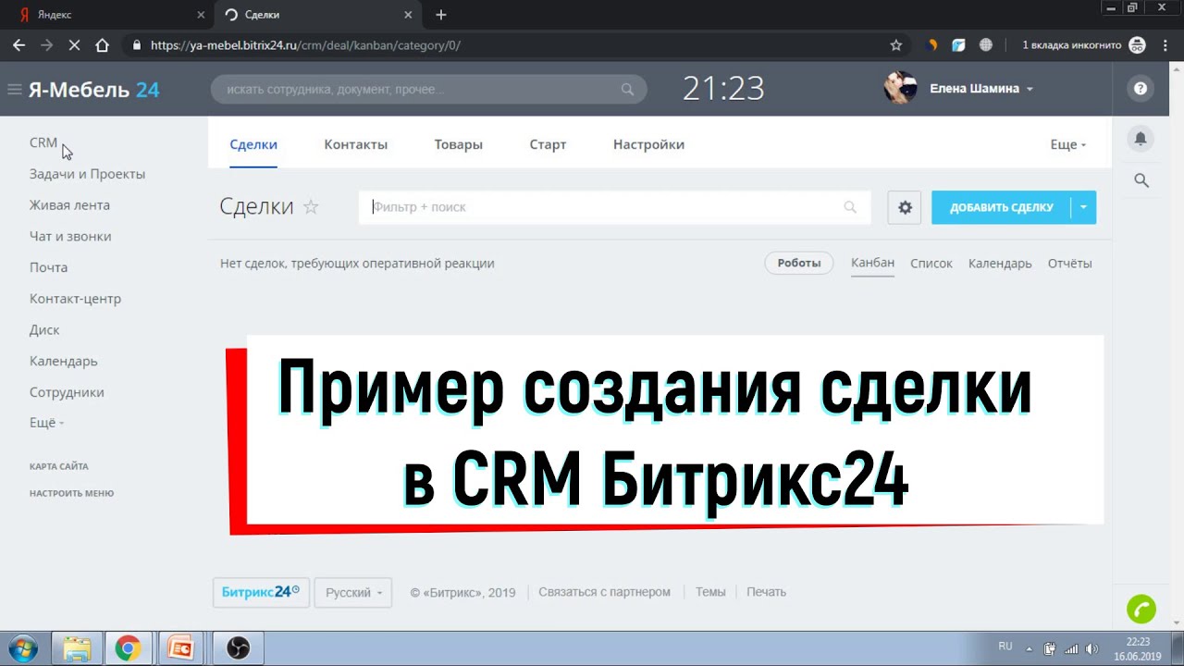Click the Печать link in the footer

[x=766, y=592]
